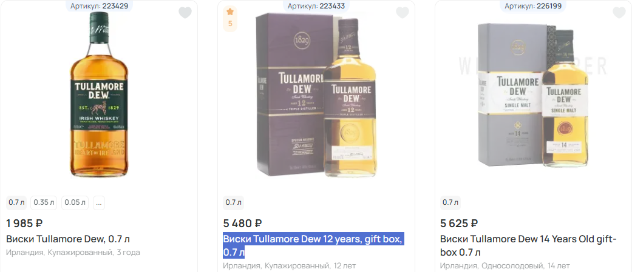
Task: Click the 5 480 ₽ price
Action: [x=242, y=224]
